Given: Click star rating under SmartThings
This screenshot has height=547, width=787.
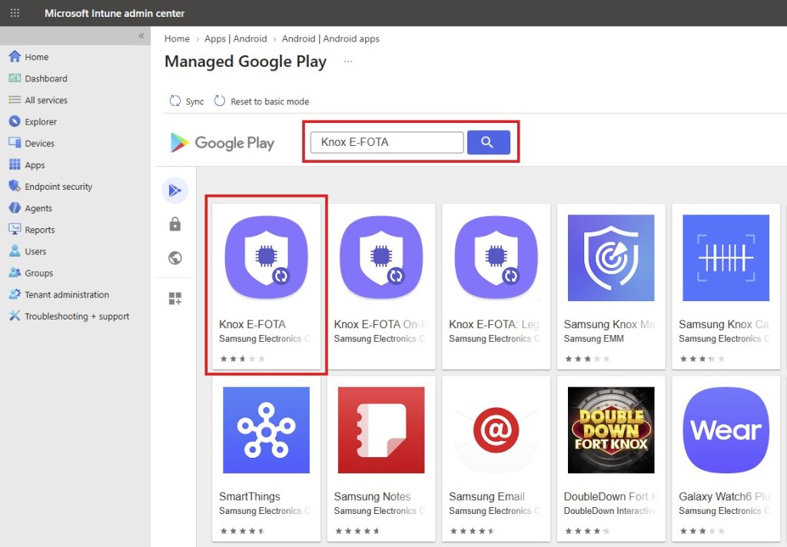Looking at the screenshot, I should point(242,531).
